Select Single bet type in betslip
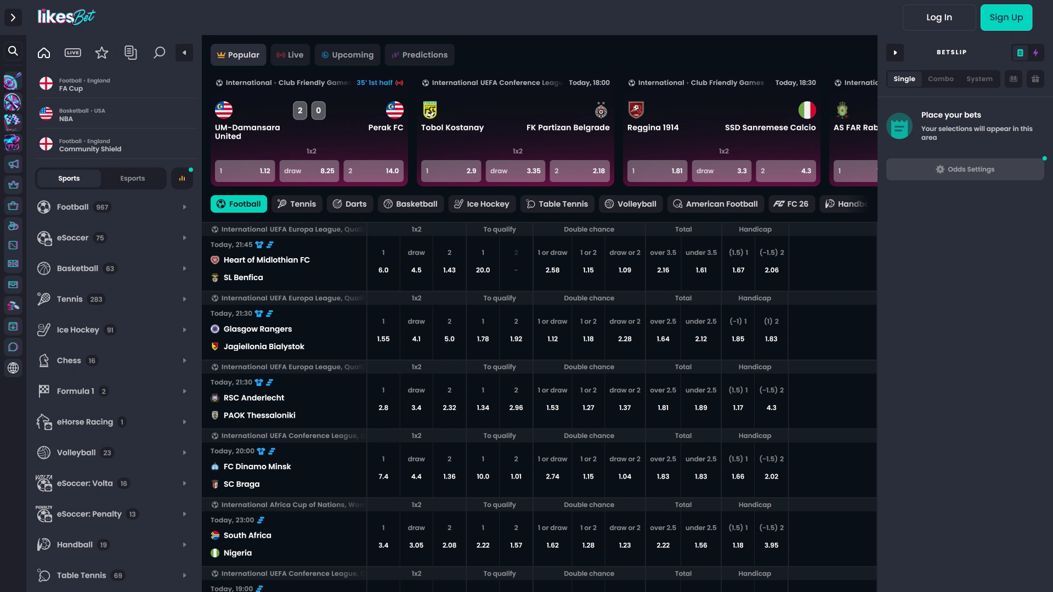 904,79
